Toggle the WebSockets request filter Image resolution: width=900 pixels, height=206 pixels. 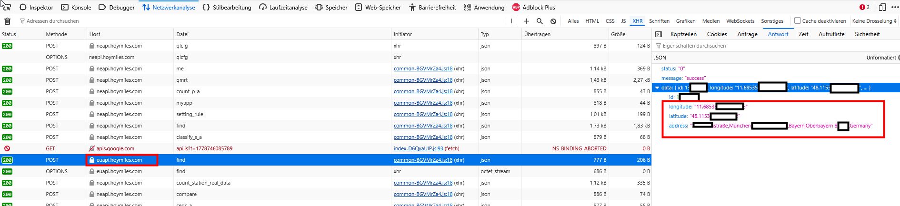pos(740,21)
